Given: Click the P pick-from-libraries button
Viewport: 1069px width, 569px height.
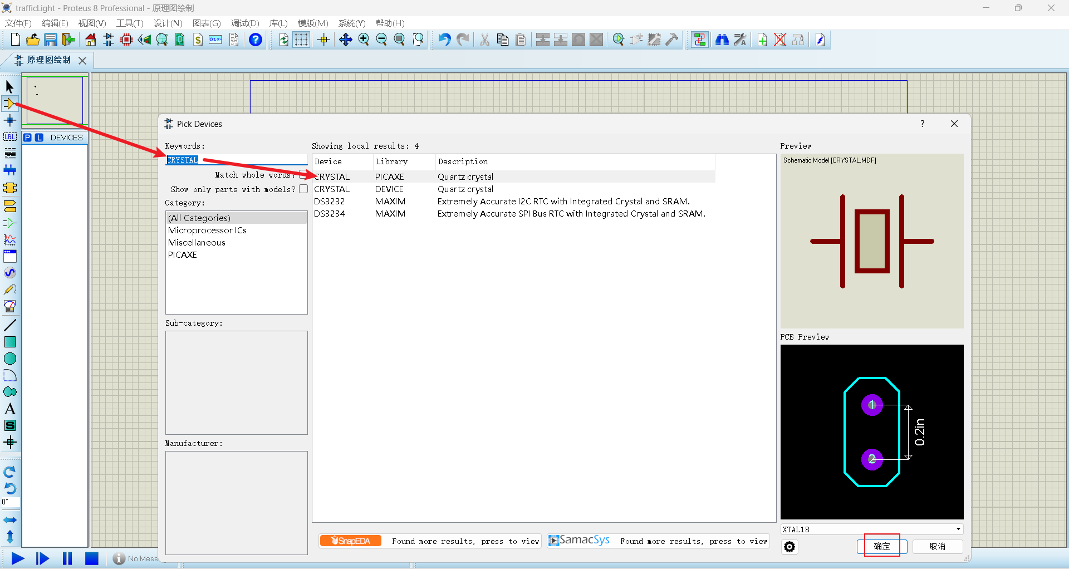Looking at the screenshot, I should pos(27,138).
